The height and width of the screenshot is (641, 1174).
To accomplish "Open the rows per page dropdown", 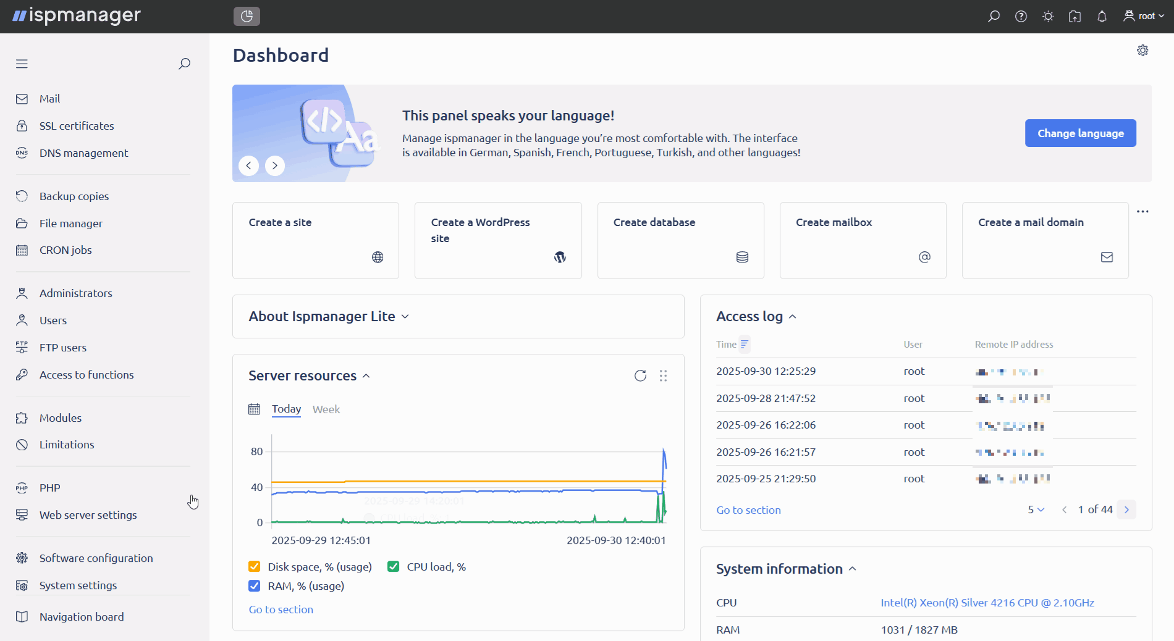I will click(1036, 510).
